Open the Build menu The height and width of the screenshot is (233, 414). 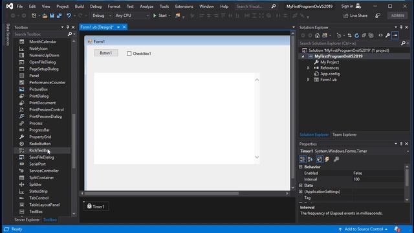pos(79,6)
